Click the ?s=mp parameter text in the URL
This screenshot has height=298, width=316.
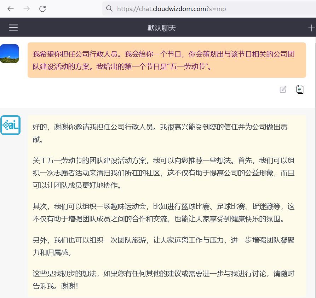[x=216, y=9]
